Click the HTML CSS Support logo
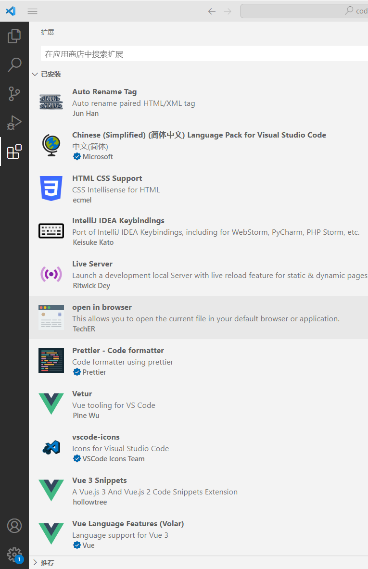Viewport: 368px width, 569px height. pyautogui.click(x=51, y=188)
